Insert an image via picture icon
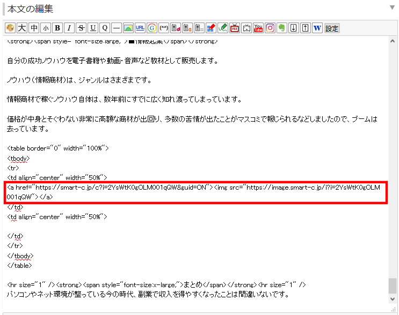 pyautogui.click(x=128, y=28)
